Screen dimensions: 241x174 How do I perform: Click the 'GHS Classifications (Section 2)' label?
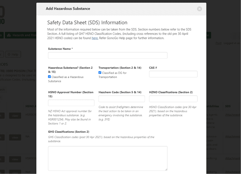click(69, 132)
